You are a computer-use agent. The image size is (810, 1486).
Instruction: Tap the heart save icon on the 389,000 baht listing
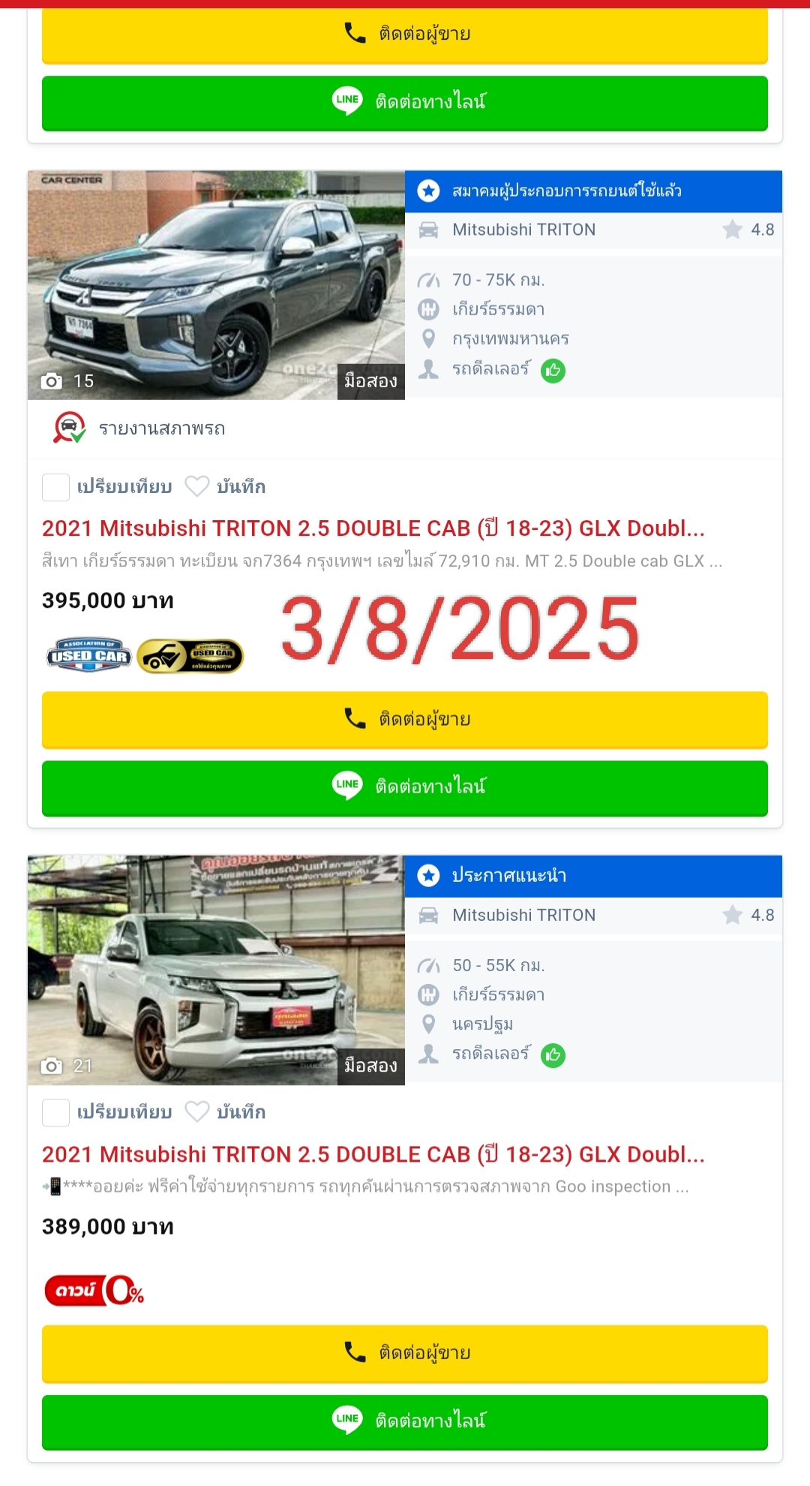point(197,1111)
